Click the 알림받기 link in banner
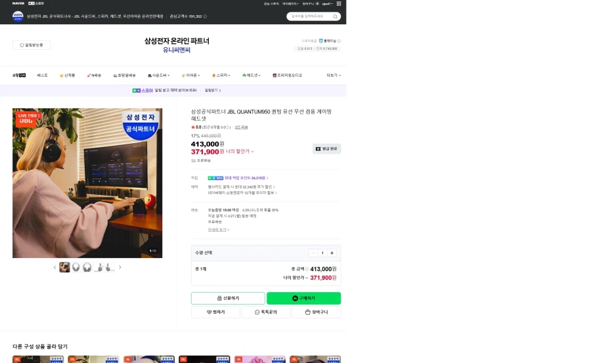This screenshot has width=591, height=363. click(x=213, y=91)
